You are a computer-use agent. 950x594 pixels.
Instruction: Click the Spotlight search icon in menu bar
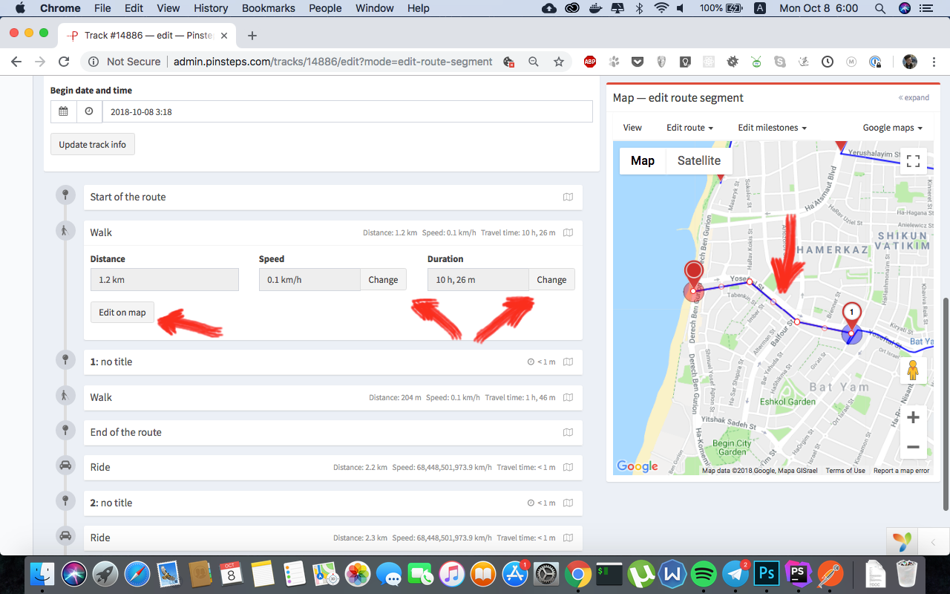pos(879,8)
